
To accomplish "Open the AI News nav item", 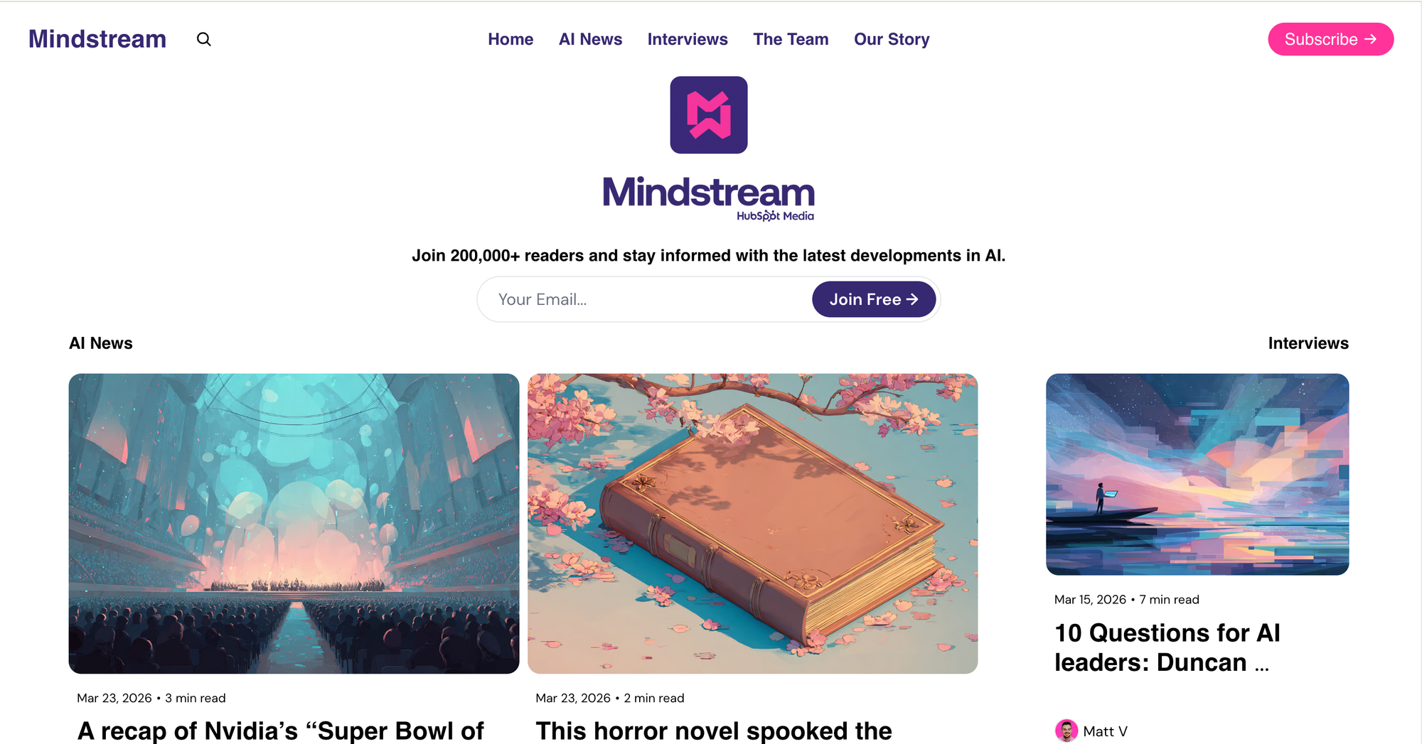I will coord(590,39).
